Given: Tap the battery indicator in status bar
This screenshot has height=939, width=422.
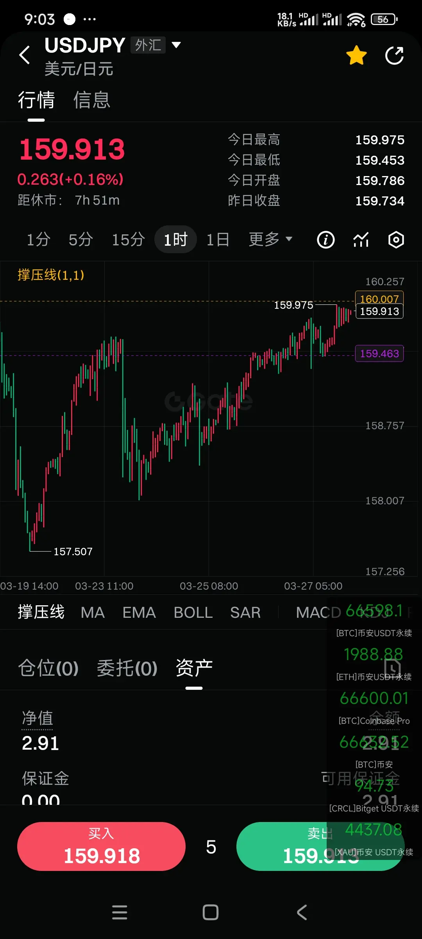Looking at the screenshot, I should pos(384,19).
